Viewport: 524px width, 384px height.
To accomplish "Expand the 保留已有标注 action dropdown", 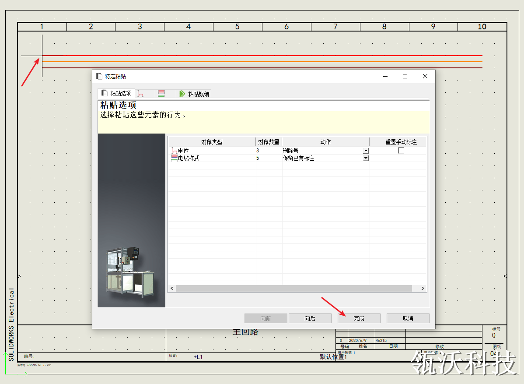I will click(366, 158).
